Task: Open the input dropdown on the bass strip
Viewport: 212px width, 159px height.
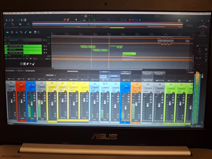Action: [42, 87]
